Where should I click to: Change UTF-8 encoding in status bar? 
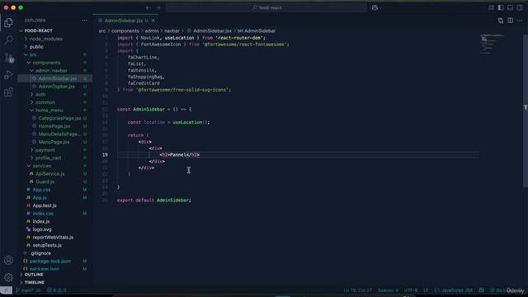[411, 290]
